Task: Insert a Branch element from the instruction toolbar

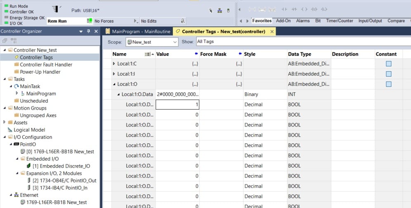Action: click(262, 9)
